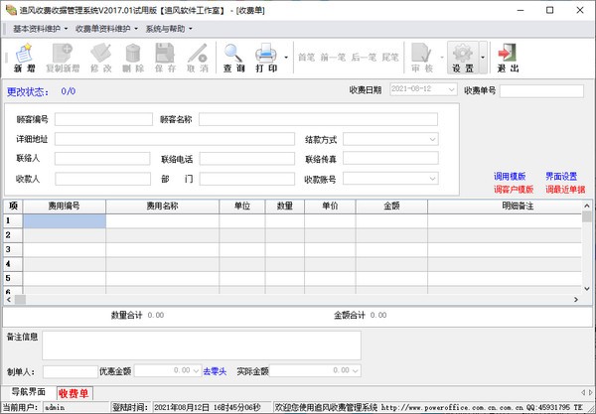This screenshot has width=596, height=414.
Task: Click the 保存 (Save) floppy disk icon
Action: tap(165, 58)
